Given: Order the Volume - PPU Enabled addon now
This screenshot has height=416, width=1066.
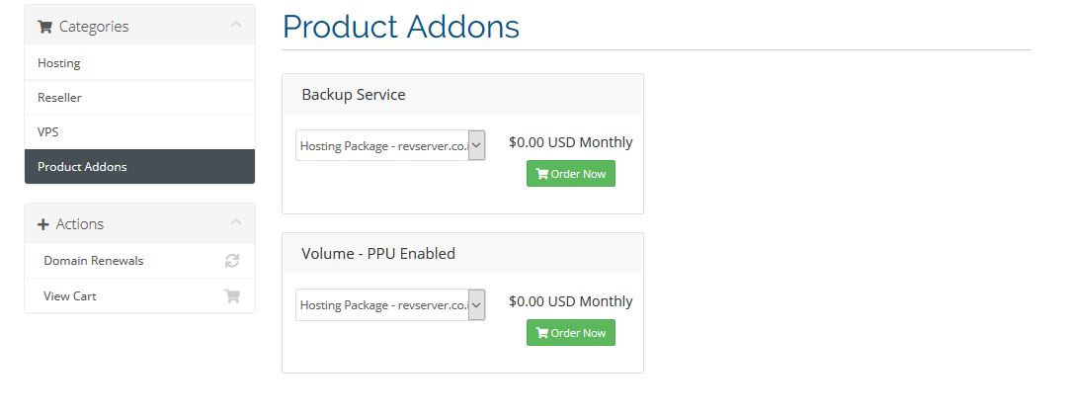Looking at the screenshot, I should pos(571,332).
